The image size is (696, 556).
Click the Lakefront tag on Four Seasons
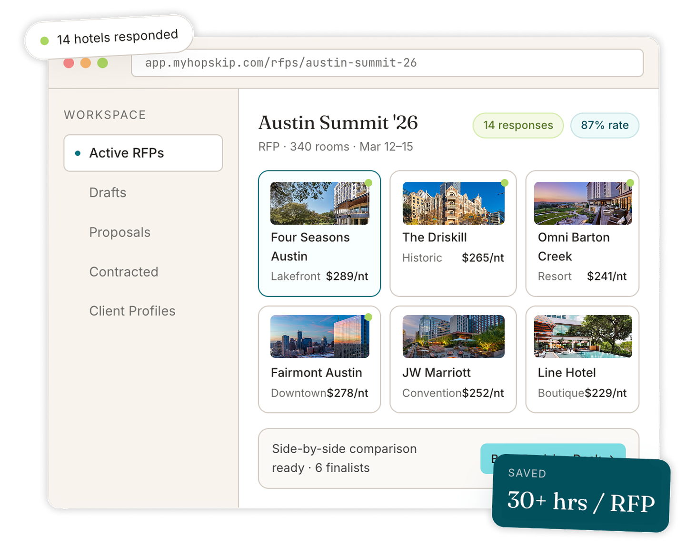pos(296,276)
